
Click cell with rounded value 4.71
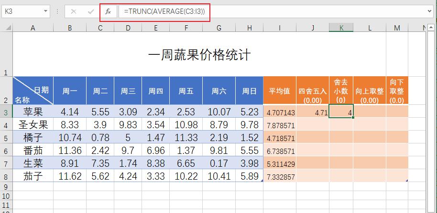click(x=312, y=112)
